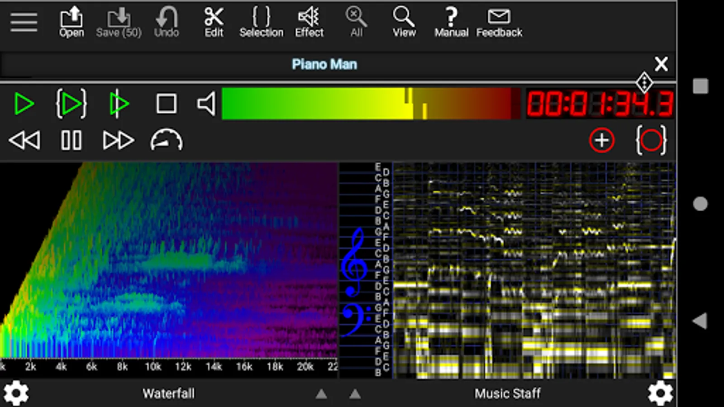Tap the red circled plus button
Image resolution: width=724 pixels, height=407 pixels.
[x=602, y=140]
